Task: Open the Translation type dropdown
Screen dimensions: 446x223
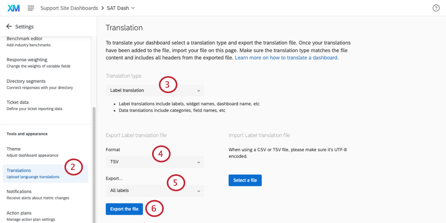Action: pos(155,90)
